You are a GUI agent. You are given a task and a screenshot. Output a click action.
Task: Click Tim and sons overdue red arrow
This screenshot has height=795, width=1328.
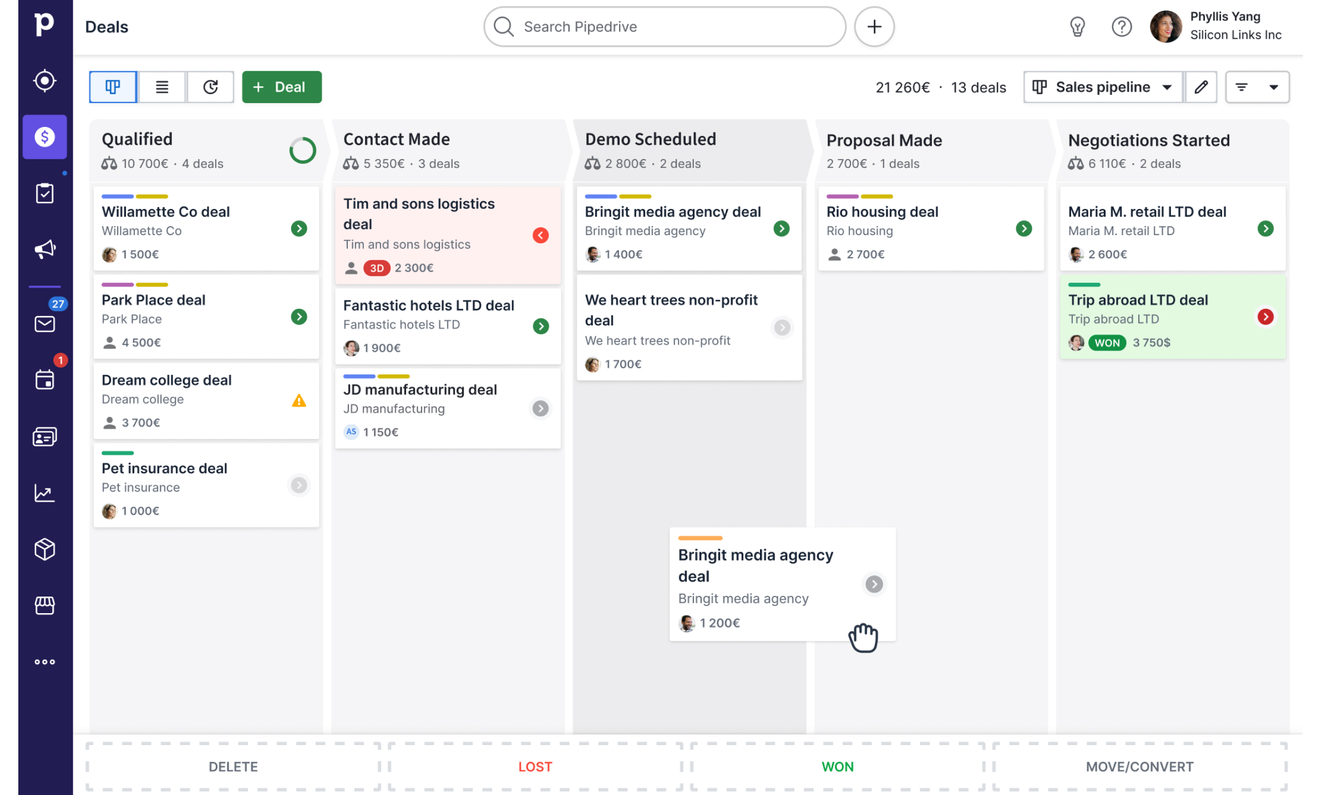541,236
